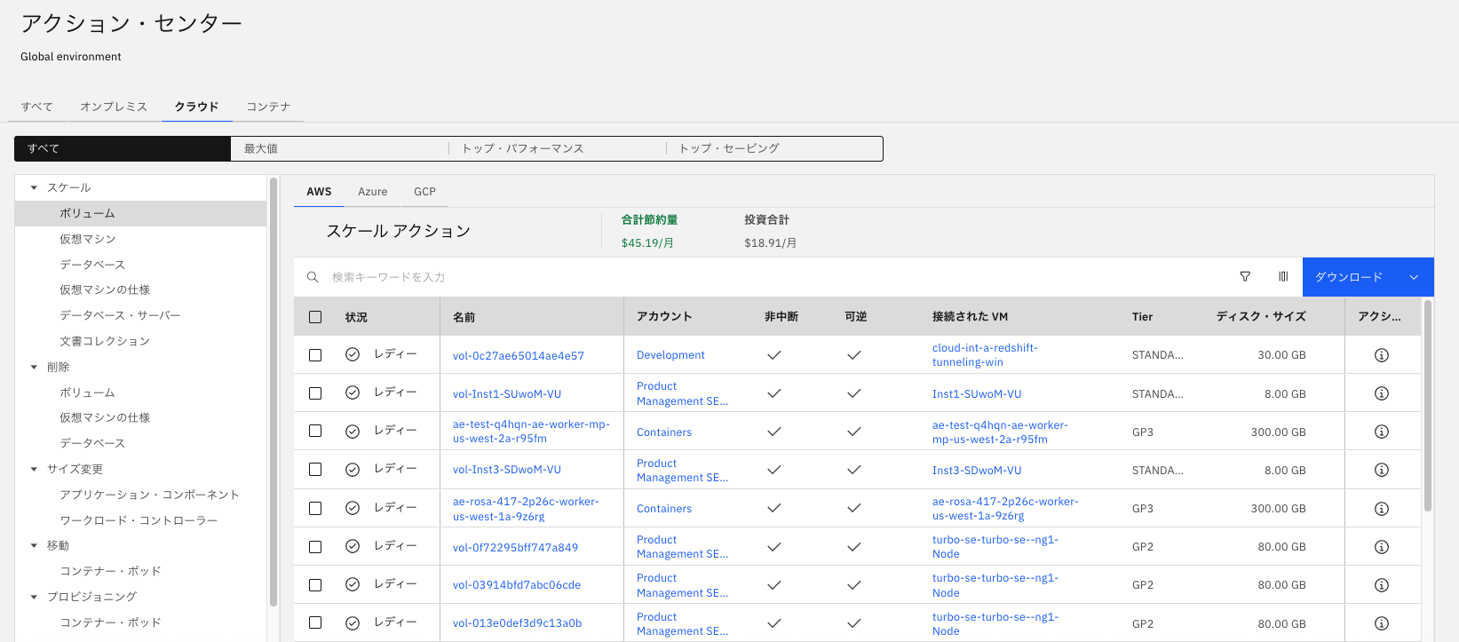Screen dimensions: 1459x642
Task: Expand the ダウンロード dropdown chevron
Action: (x=1414, y=277)
